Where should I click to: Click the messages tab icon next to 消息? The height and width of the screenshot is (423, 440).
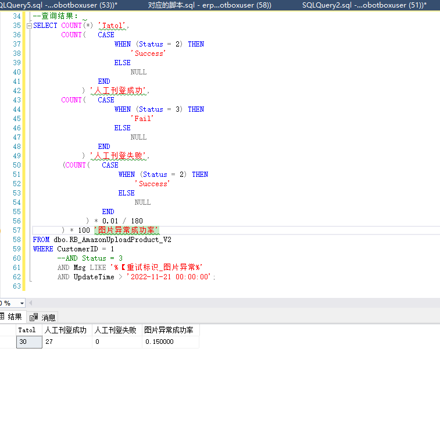coord(34,317)
